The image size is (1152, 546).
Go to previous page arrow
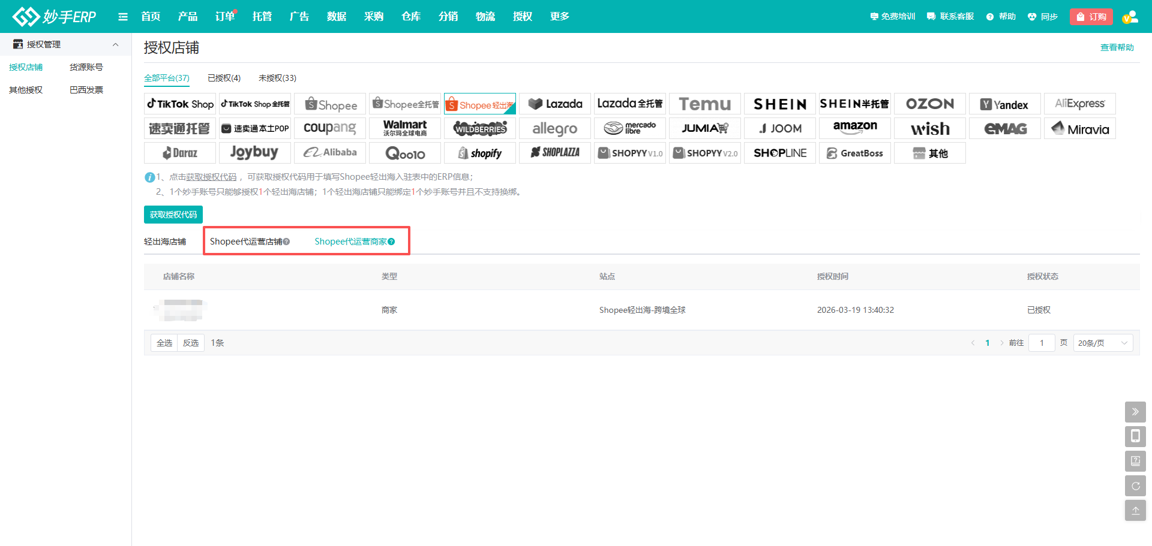pyautogui.click(x=973, y=343)
